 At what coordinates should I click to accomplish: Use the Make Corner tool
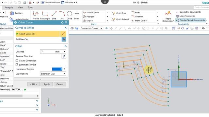tap(139, 21)
